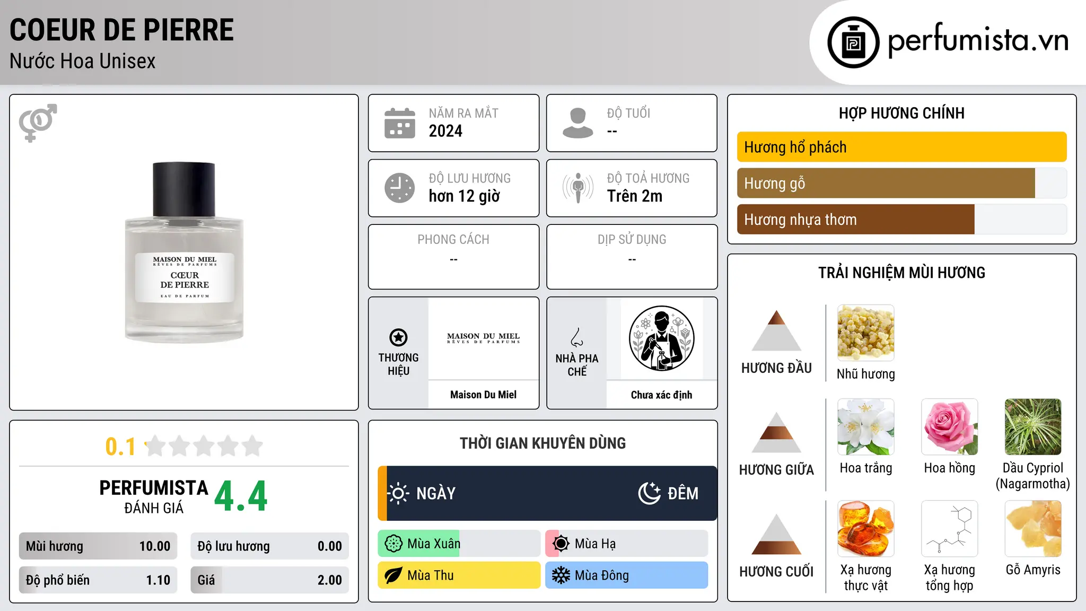Click the TRẢI NGHIỆM MÙI HƯƠNG heading
This screenshot has height=611, width=1086.
pos(901,273)
